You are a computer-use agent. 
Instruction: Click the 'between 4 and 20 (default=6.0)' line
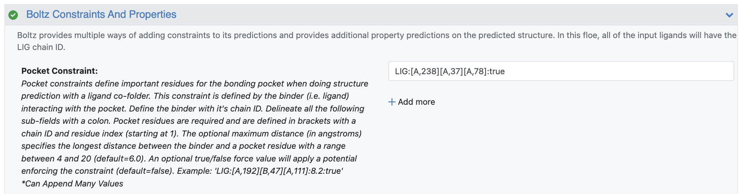pyautogui.click(x=189, y=159)
